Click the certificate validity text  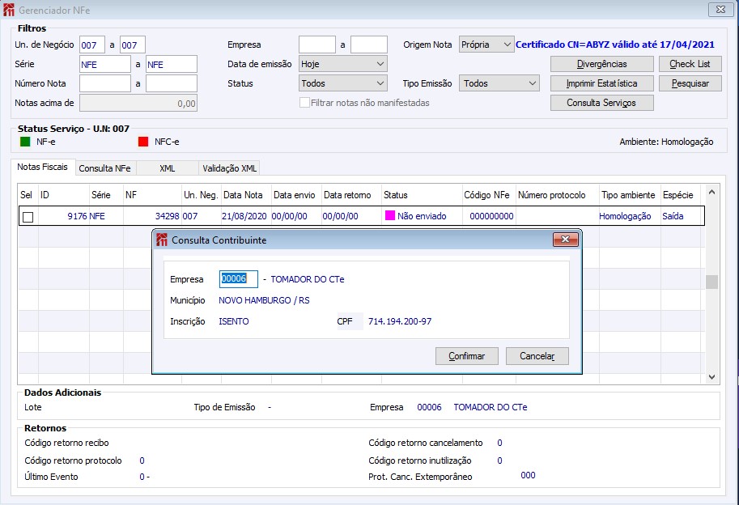pyautogui.click(x=615, y=45)
